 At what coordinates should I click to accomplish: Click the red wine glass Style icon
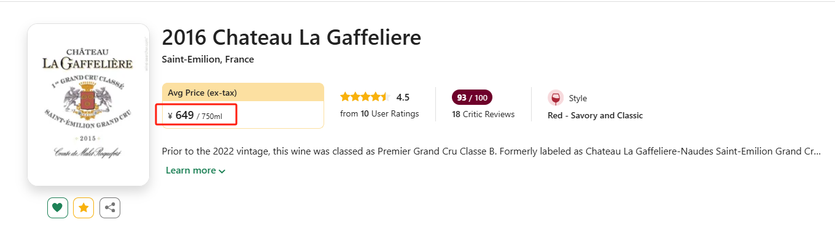pos(556,98)
